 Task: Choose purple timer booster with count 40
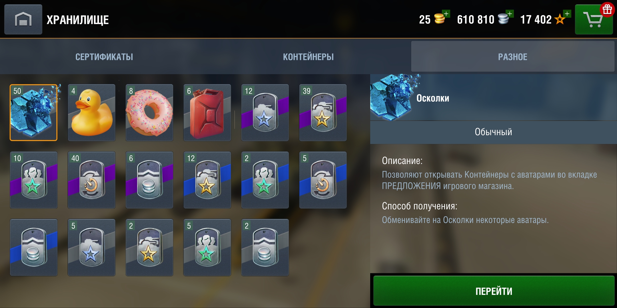pyautogui.click(x=91, y=180)
